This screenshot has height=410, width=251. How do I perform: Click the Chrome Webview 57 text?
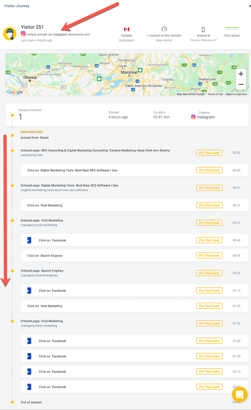(x=203, y=40)
